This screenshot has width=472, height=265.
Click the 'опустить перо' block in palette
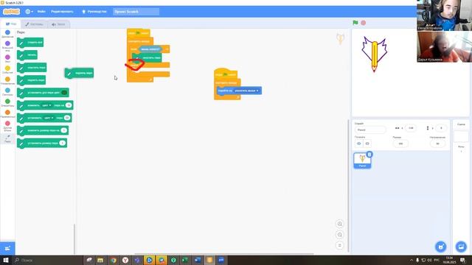32,68
